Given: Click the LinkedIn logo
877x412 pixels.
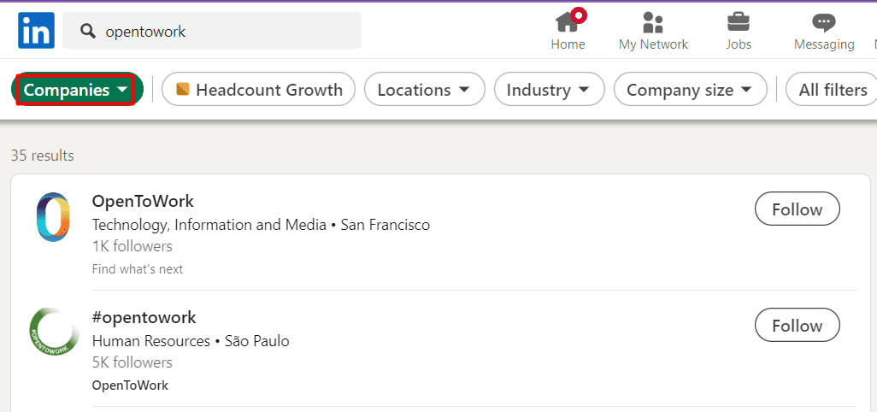Looking at the screenshot, I should pyautogui.click(x=36, y=31).
